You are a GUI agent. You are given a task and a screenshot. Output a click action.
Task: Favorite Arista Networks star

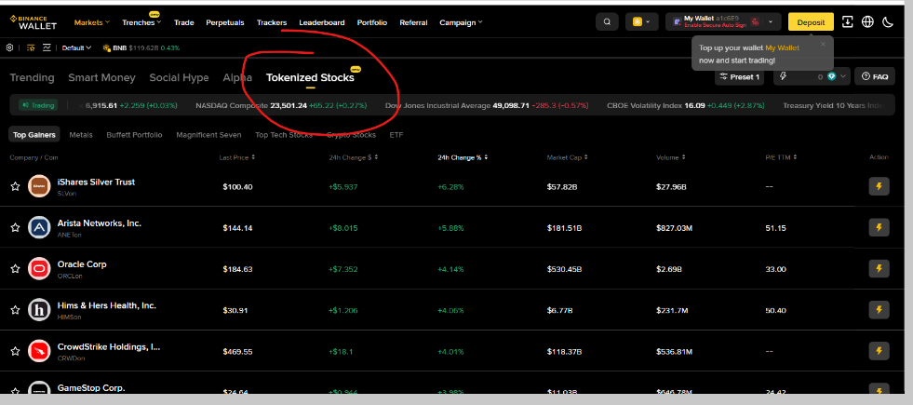(x=15, y=227)
